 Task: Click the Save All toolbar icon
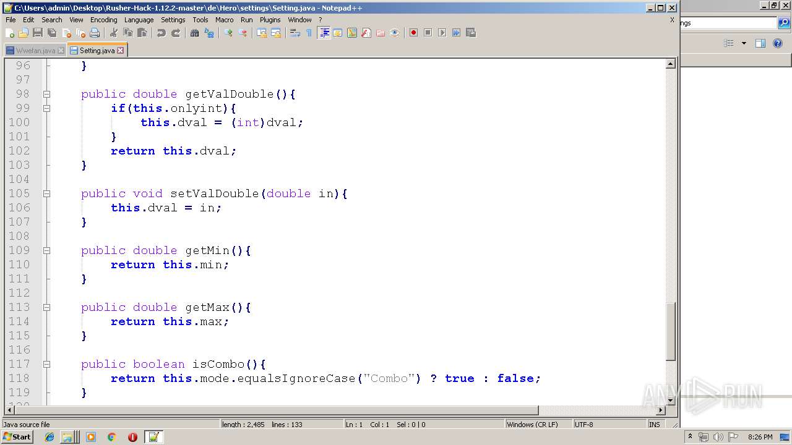(52, 33)
